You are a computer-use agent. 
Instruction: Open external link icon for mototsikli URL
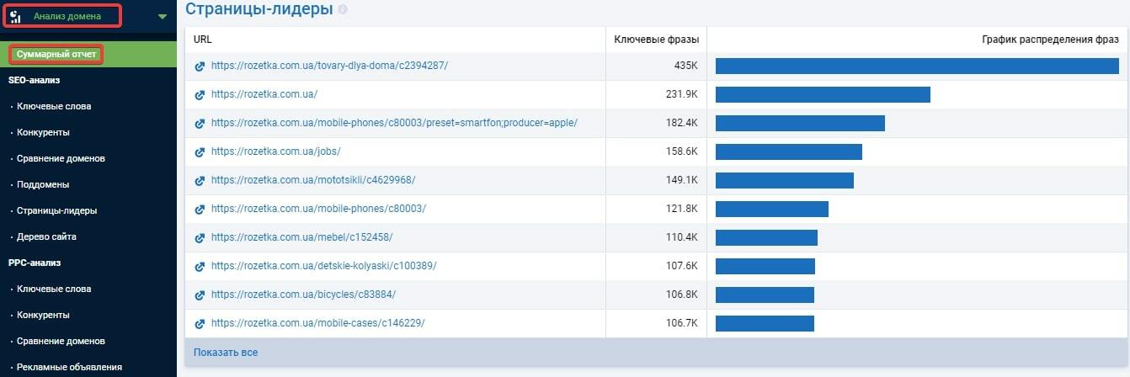pyautogui.click(x=200, y=180)
